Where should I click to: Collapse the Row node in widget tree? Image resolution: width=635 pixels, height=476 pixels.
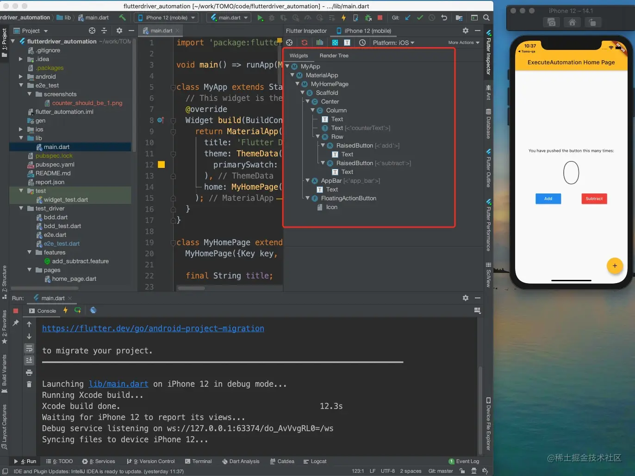tap(318, 136)
